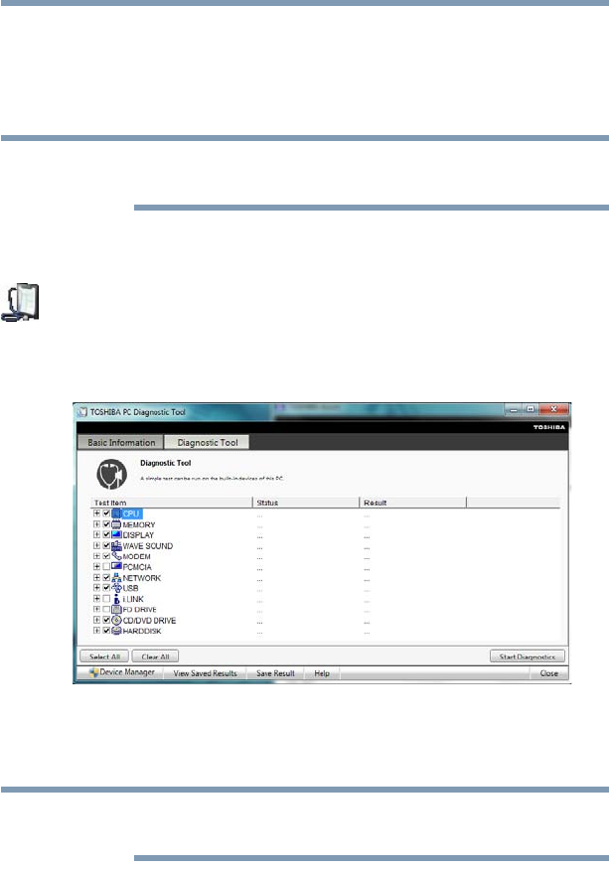This screenshot has width=609, height=871.
Task: Click the NETWORK icon
Action: pyautogui.click(x=116, y=578)
